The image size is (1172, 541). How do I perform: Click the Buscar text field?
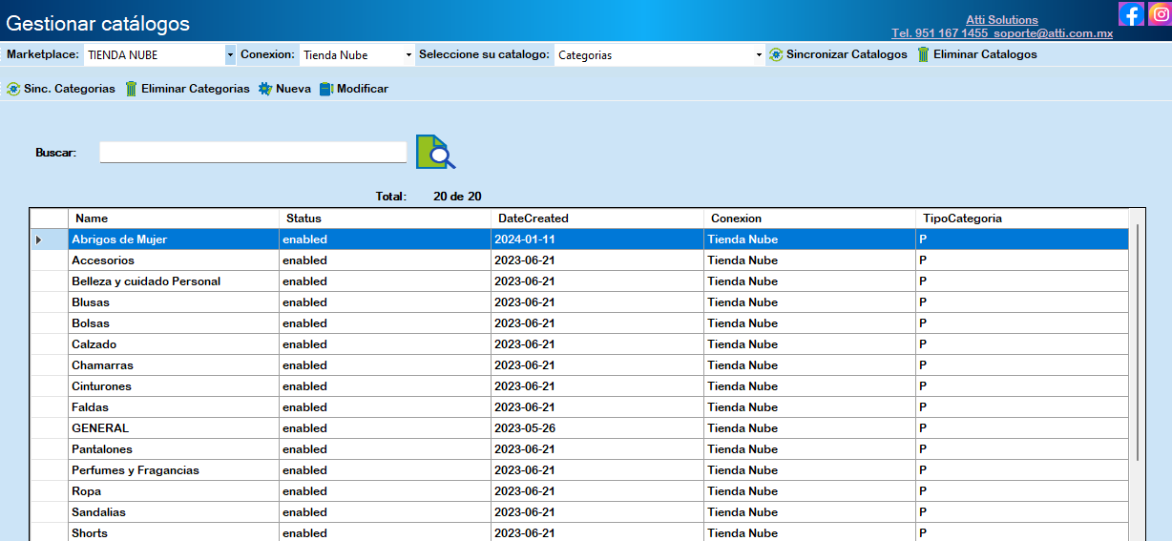(x=253, y=153)
